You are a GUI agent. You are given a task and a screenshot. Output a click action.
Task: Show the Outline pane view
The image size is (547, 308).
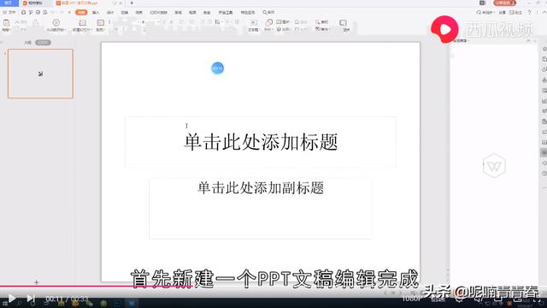pyautogui.click(x=27, y=43)
